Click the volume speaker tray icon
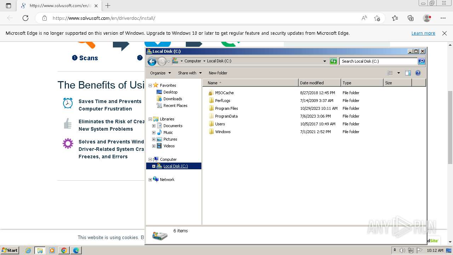Viewport: 453px width, 255px height. [402, 250]
